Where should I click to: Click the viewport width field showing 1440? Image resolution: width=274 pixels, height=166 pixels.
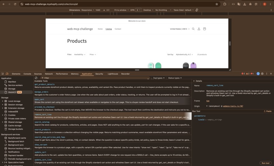98,10
